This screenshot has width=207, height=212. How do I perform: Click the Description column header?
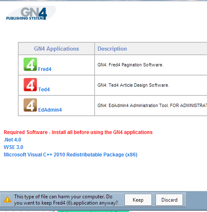point(112,49)
